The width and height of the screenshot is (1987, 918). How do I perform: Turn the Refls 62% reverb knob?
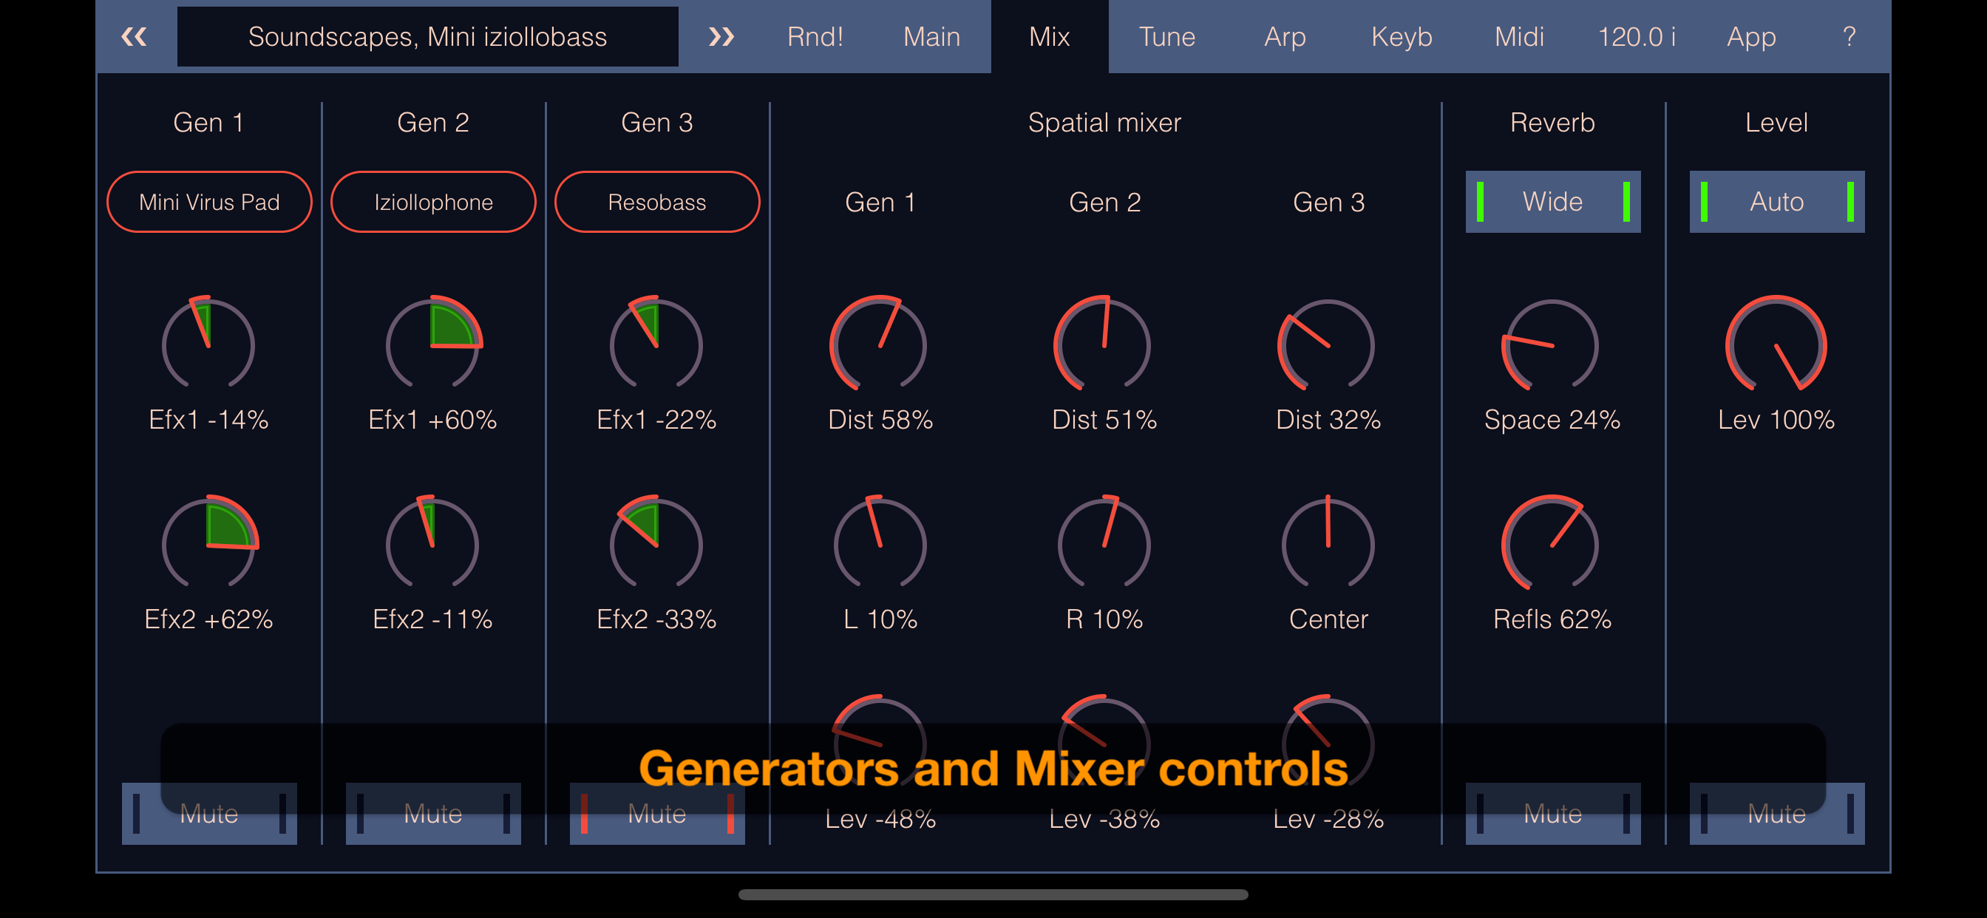tap(1553, 545)
